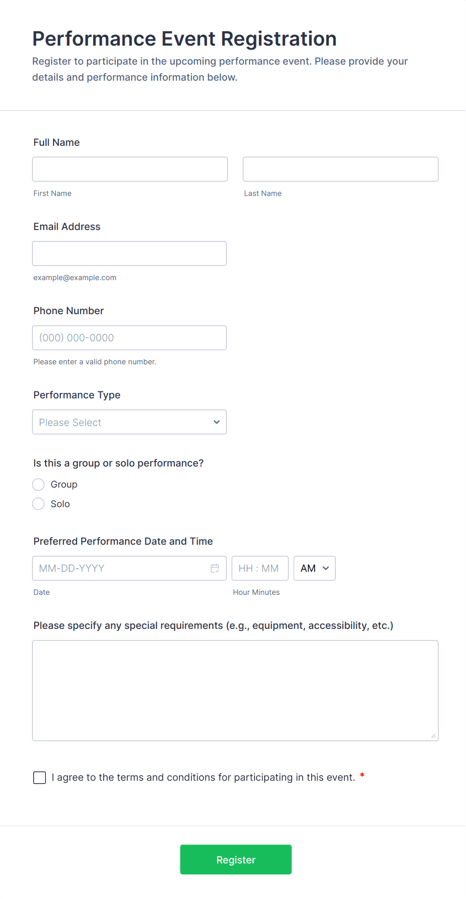Open the Performance Type dropdown
The height and width of the screenshot is (899, 466).
click(129, 422)
